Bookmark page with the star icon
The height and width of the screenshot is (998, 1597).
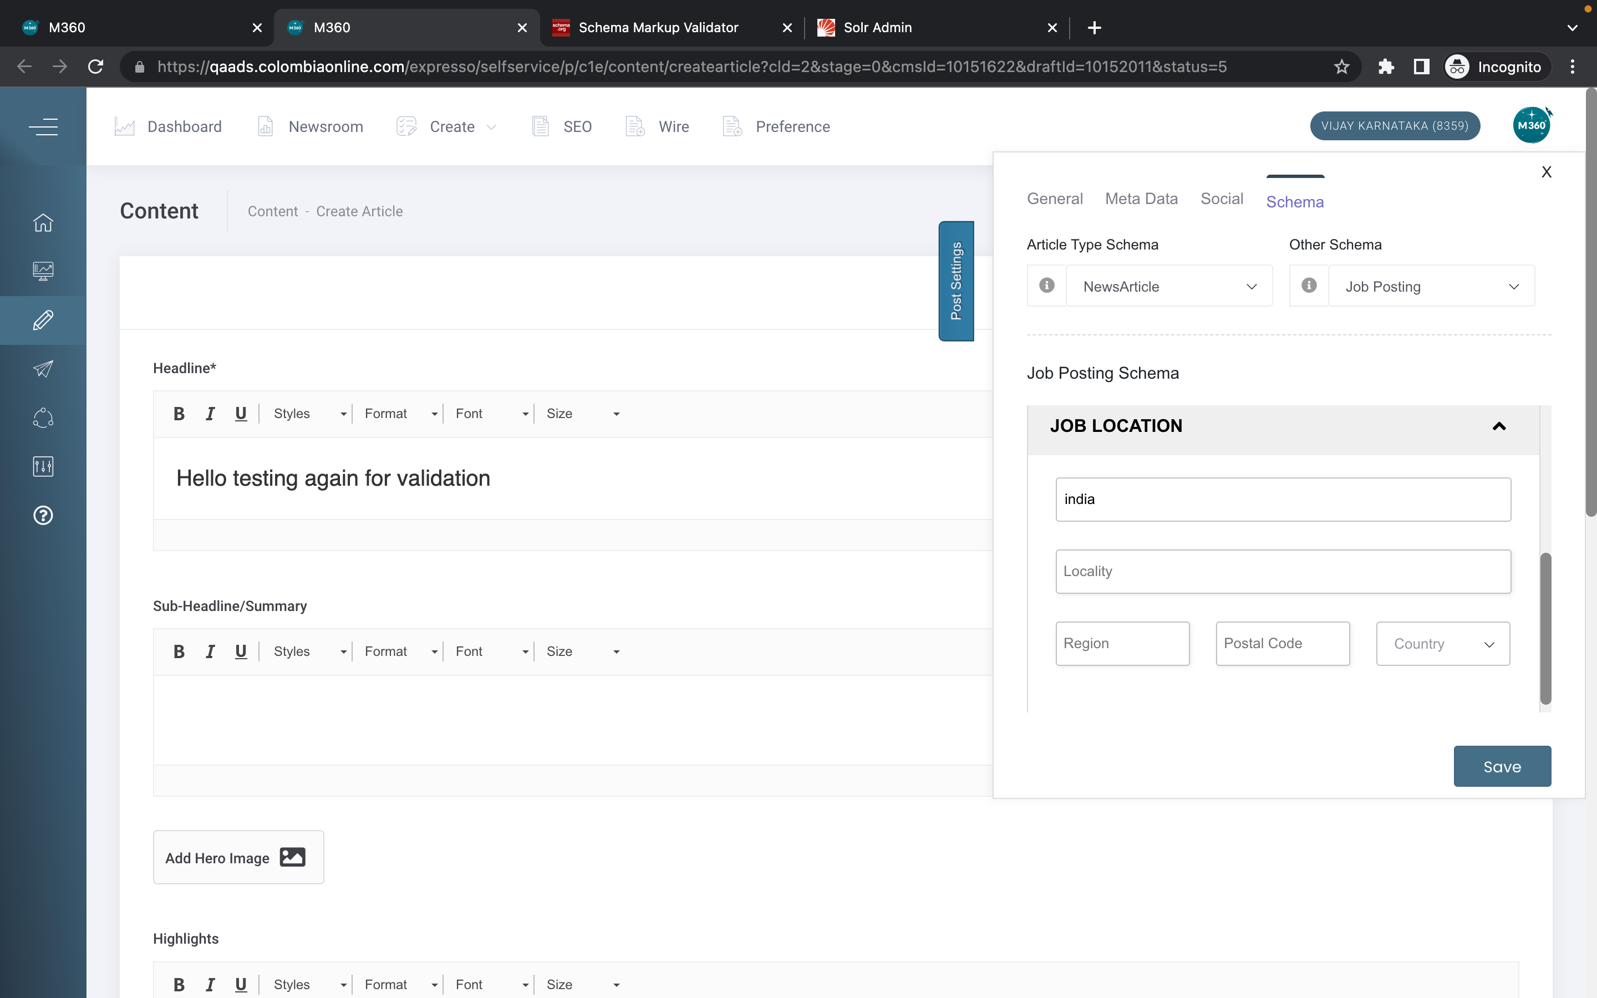pyautogui.click(x=1341, y=67)
